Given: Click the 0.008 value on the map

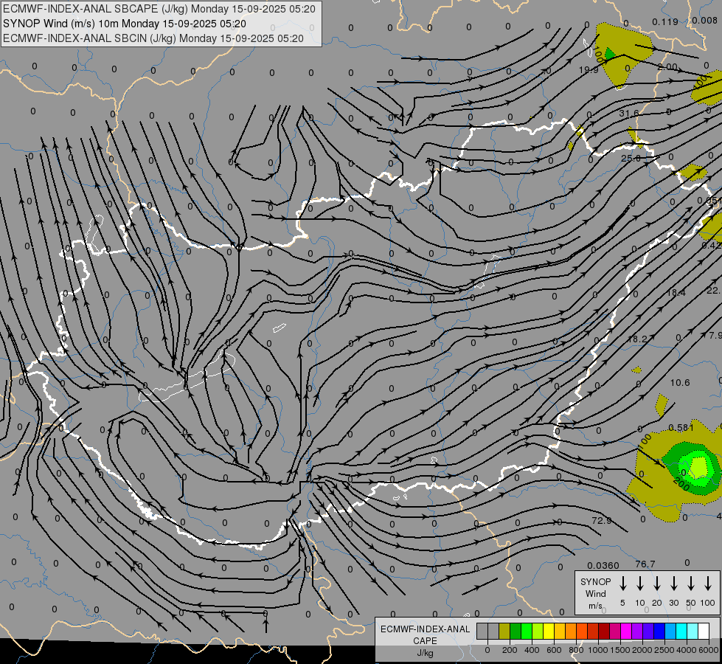Looking at the screenshot, I should tap(704, 20).
